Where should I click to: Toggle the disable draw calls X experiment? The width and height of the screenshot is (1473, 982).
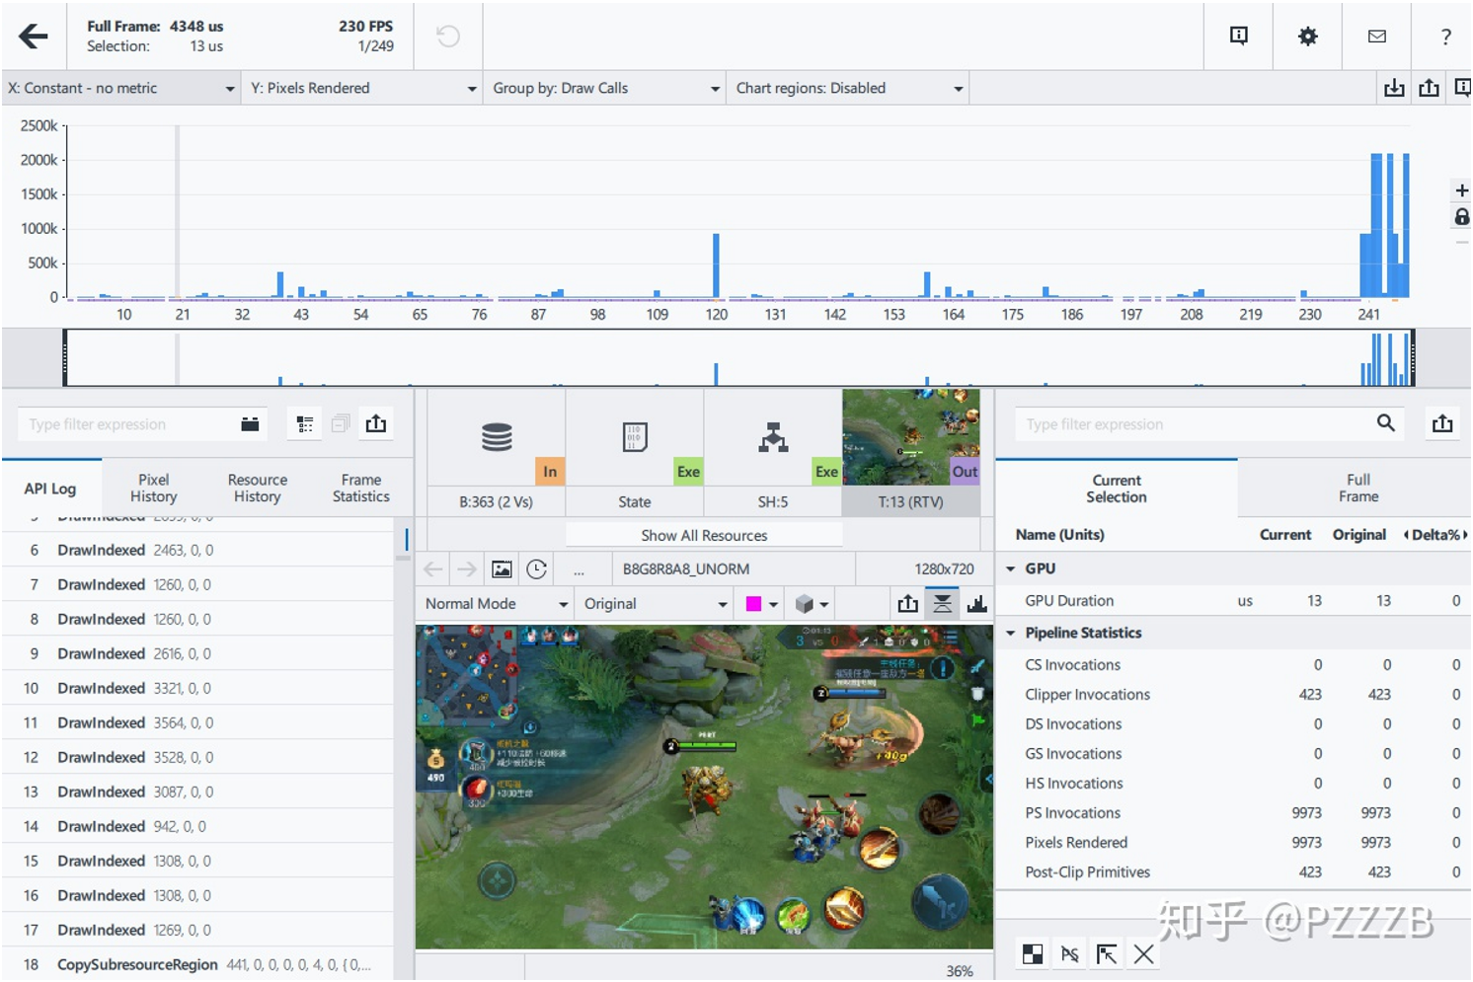[1143, 954]
